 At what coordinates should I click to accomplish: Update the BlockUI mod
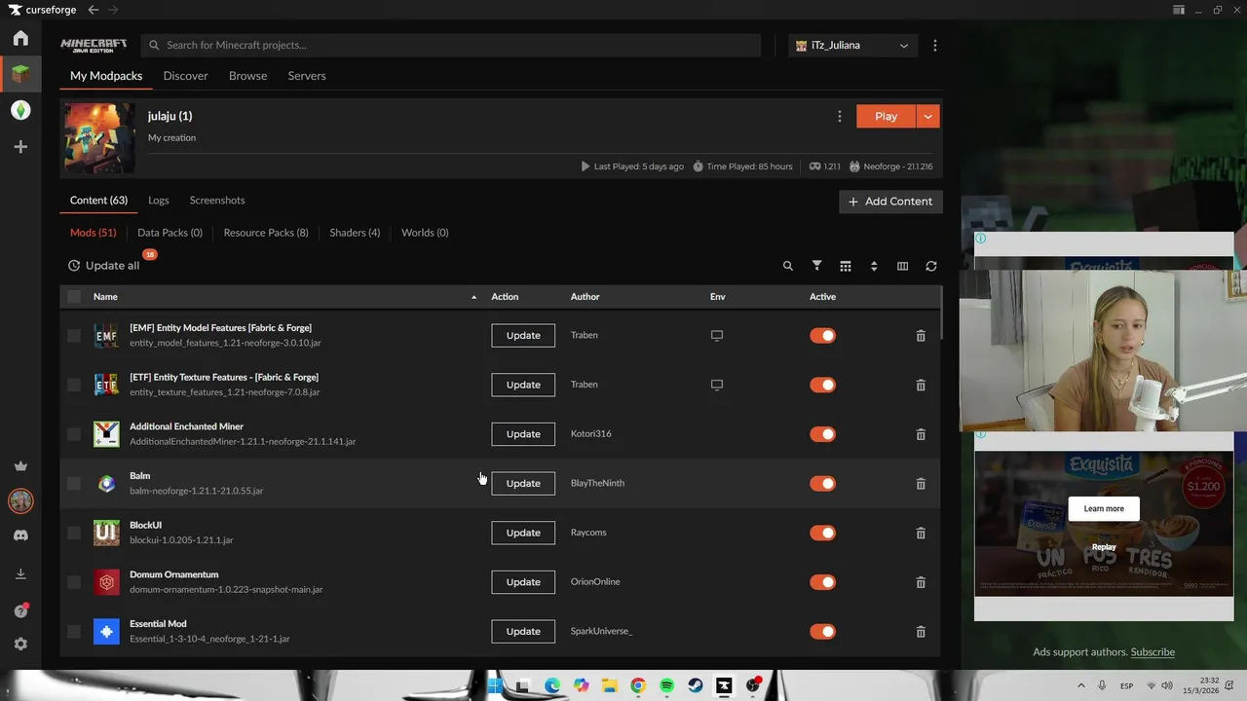coord(523,533)
